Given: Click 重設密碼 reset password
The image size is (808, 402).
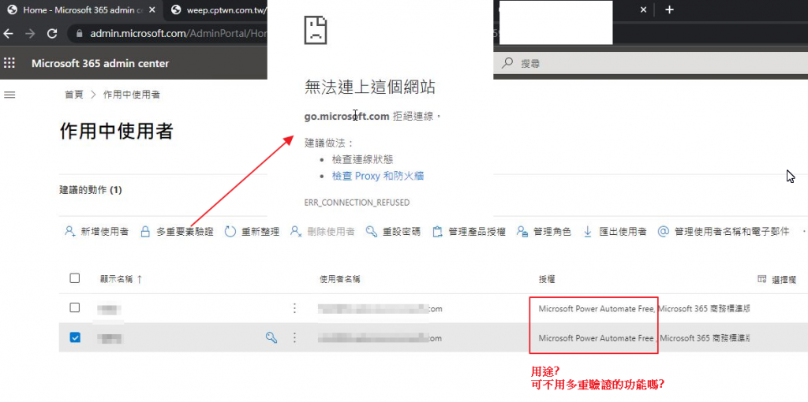Looking at the screenshot, I should tap(393, 232).
